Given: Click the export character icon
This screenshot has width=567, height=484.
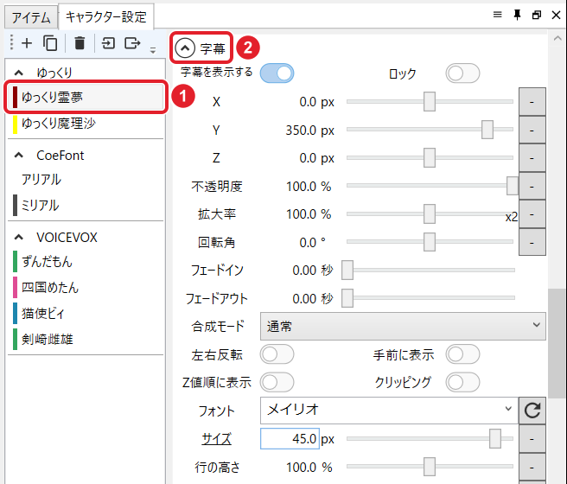Looking at the screenshot, I should pos(132,43).
